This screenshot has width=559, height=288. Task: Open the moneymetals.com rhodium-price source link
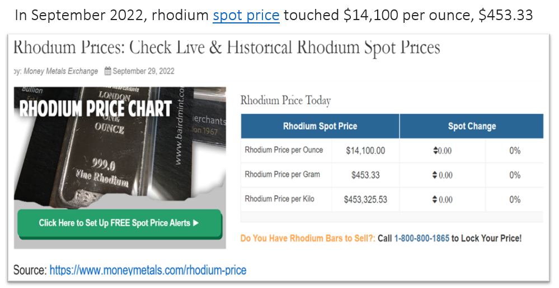point(148,270)
